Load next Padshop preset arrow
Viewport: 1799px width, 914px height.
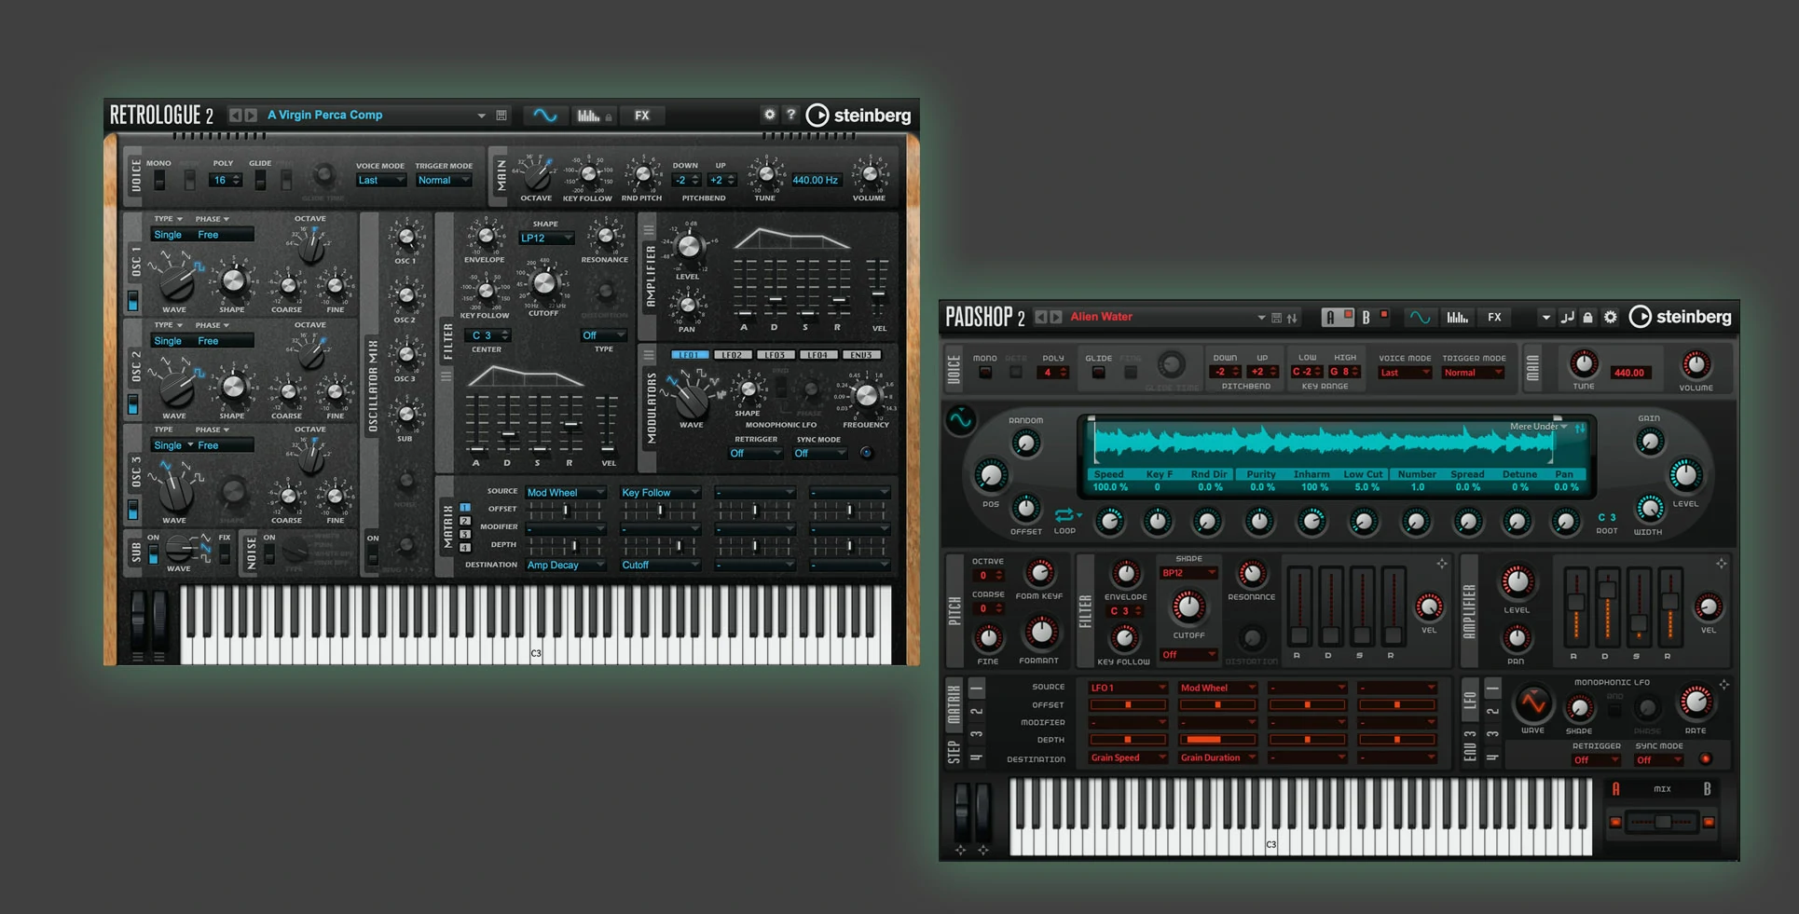1056,318
